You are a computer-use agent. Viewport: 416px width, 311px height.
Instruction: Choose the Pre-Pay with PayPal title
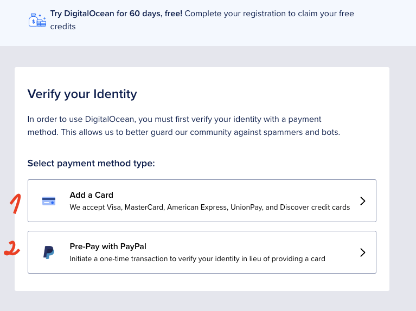(x=108, y=247)
